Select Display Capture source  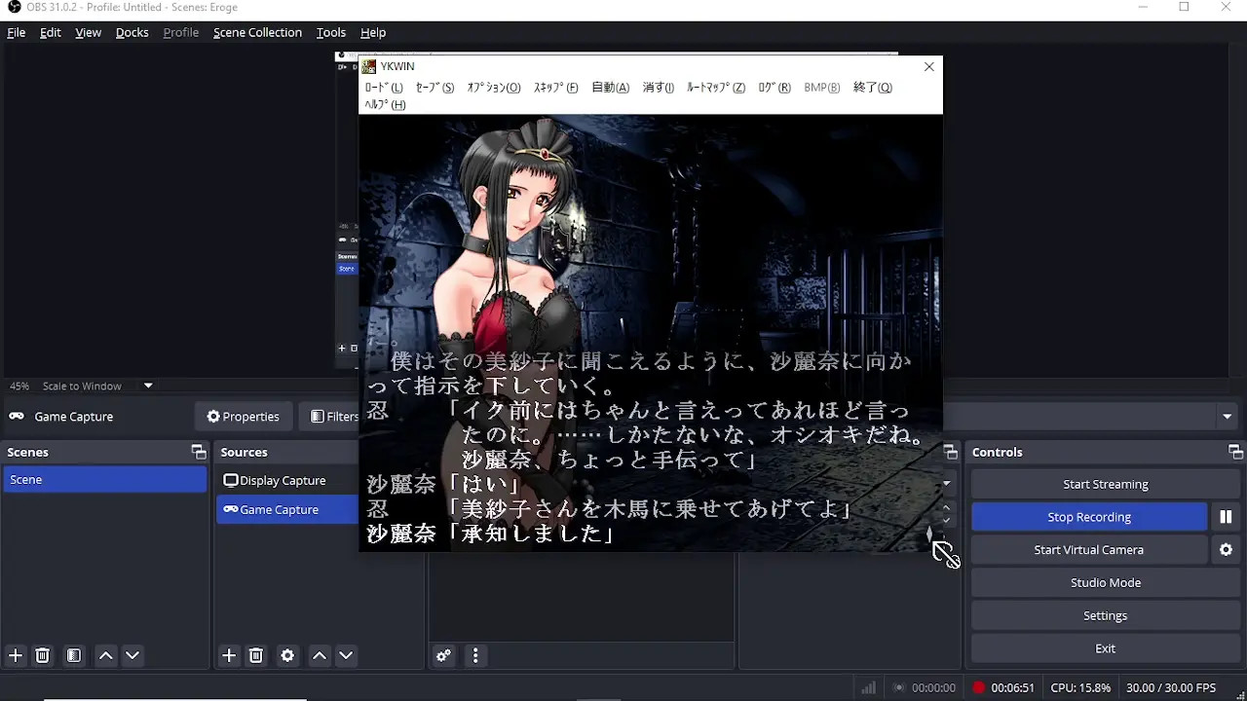point(283,481)
